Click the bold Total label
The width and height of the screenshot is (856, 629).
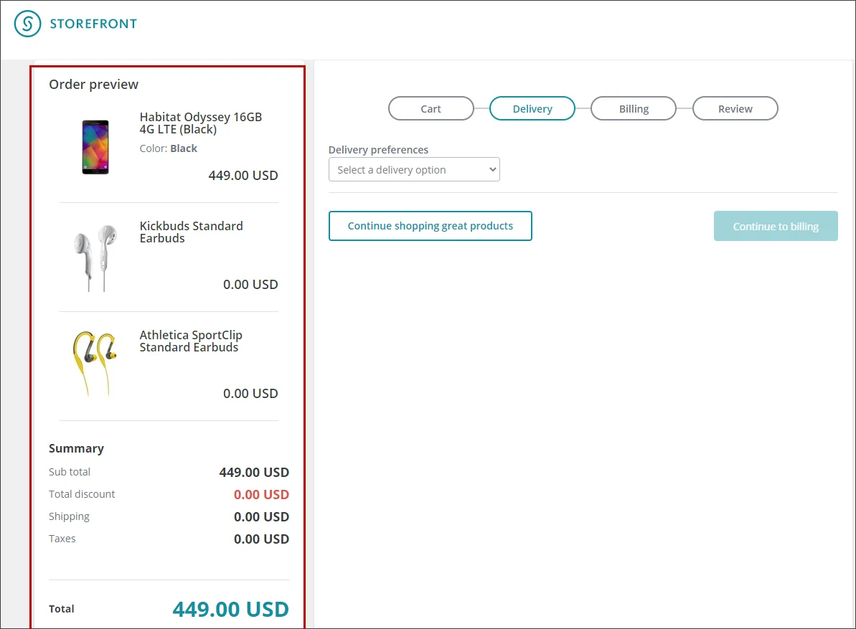[61, 609]
